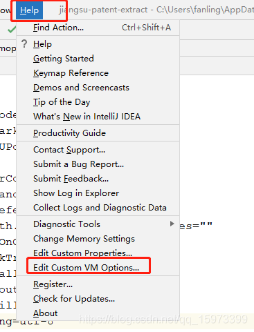This screenshot has width=254, height=332.
Task: Select Find Action menu entry
Action: [x=98, y=28]
